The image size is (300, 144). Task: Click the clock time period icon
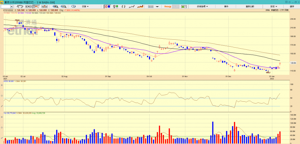coord(73,6)
